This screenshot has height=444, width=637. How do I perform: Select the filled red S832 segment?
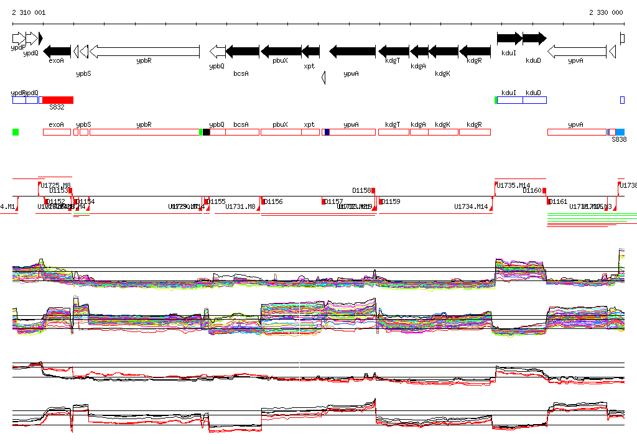click(58, 100)
